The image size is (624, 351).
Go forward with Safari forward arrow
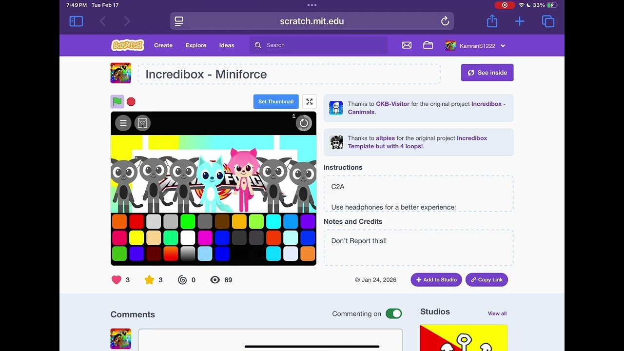(127, 21)
